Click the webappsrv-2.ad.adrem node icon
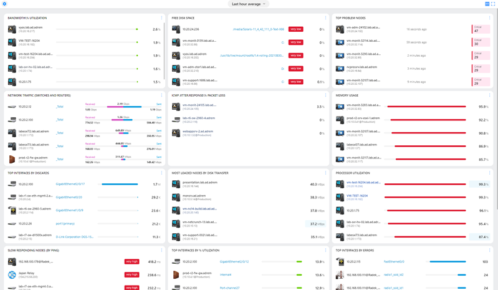The image size is (498, 290). click(176, 133)
